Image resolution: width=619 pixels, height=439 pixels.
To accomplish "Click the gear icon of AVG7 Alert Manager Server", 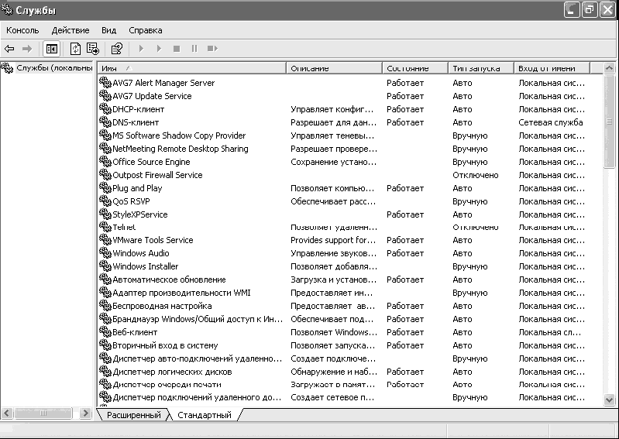I will click(105, 82).
